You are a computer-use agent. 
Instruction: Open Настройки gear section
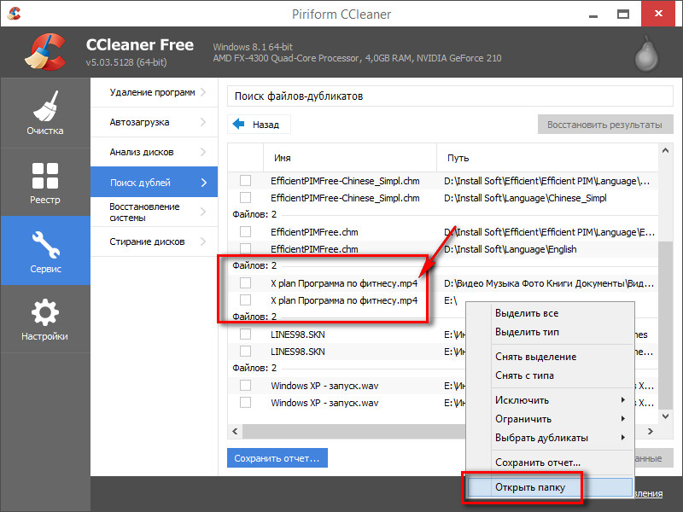(x=45, y=319)
